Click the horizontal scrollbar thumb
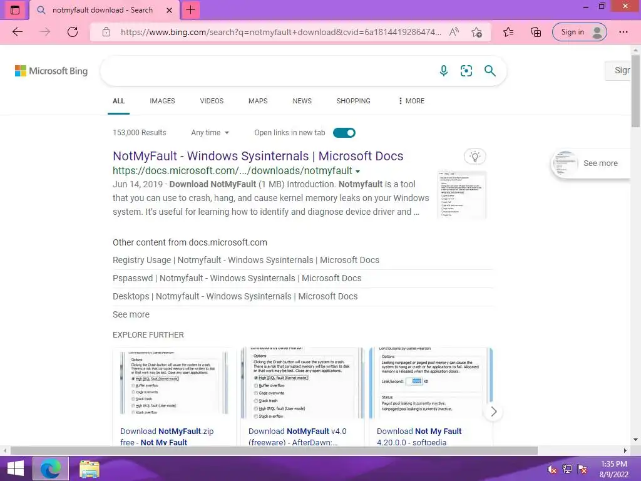This screenshot has width=641, height=481. point(274,450)
